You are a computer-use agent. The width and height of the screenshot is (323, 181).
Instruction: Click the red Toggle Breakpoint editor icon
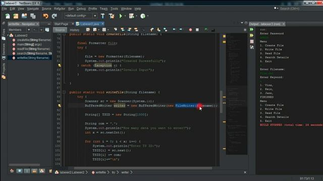tap(190, 30)
